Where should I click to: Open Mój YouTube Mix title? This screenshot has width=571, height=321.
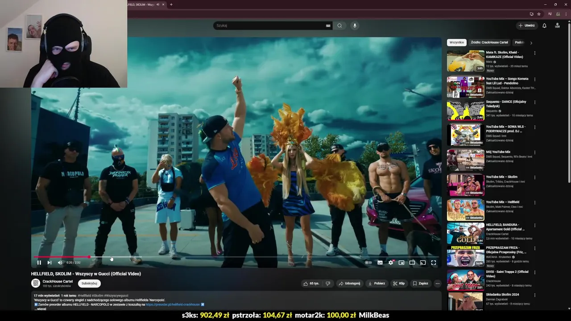point(498,152)
